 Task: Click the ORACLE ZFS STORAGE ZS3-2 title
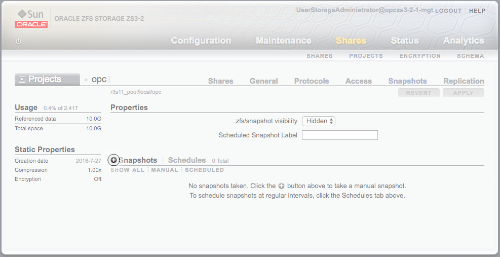pyautogui.click(x=99, y=19)
